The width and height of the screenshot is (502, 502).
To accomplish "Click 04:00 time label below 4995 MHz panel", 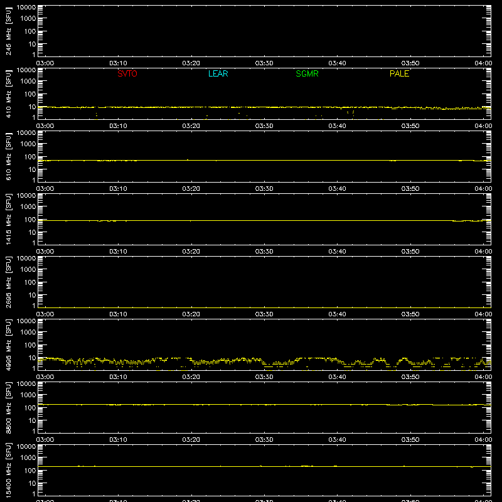I will coord(483,377).
